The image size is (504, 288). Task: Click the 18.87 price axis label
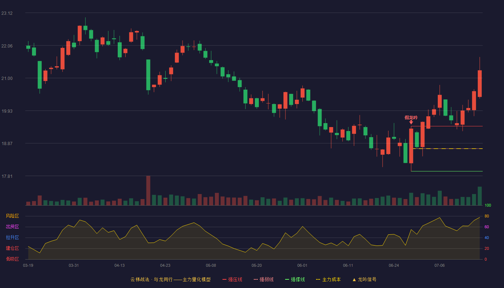point(7,144)
